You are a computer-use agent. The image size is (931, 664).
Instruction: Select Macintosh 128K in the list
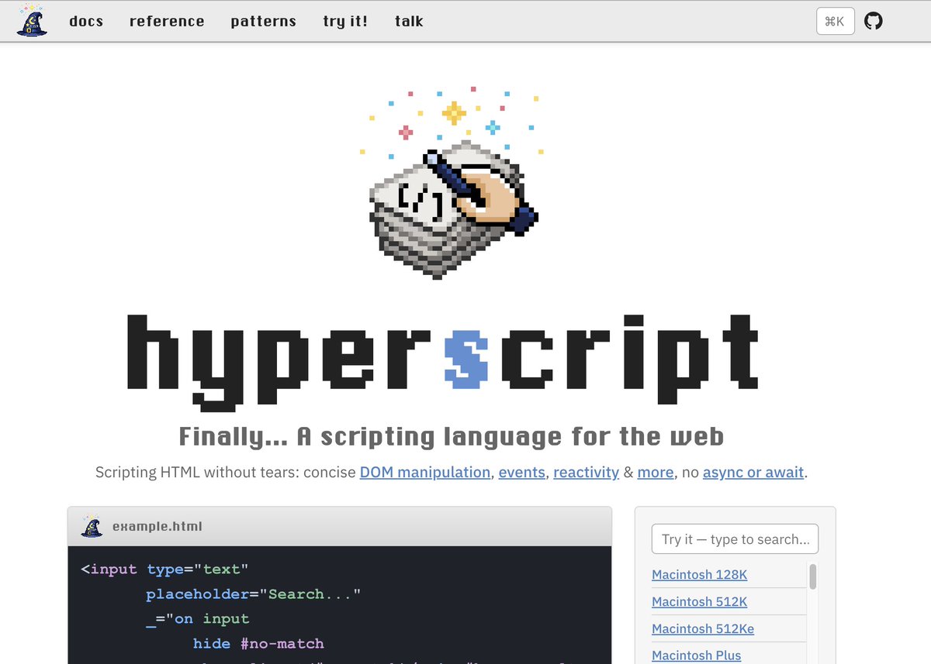tap(700, 575)
